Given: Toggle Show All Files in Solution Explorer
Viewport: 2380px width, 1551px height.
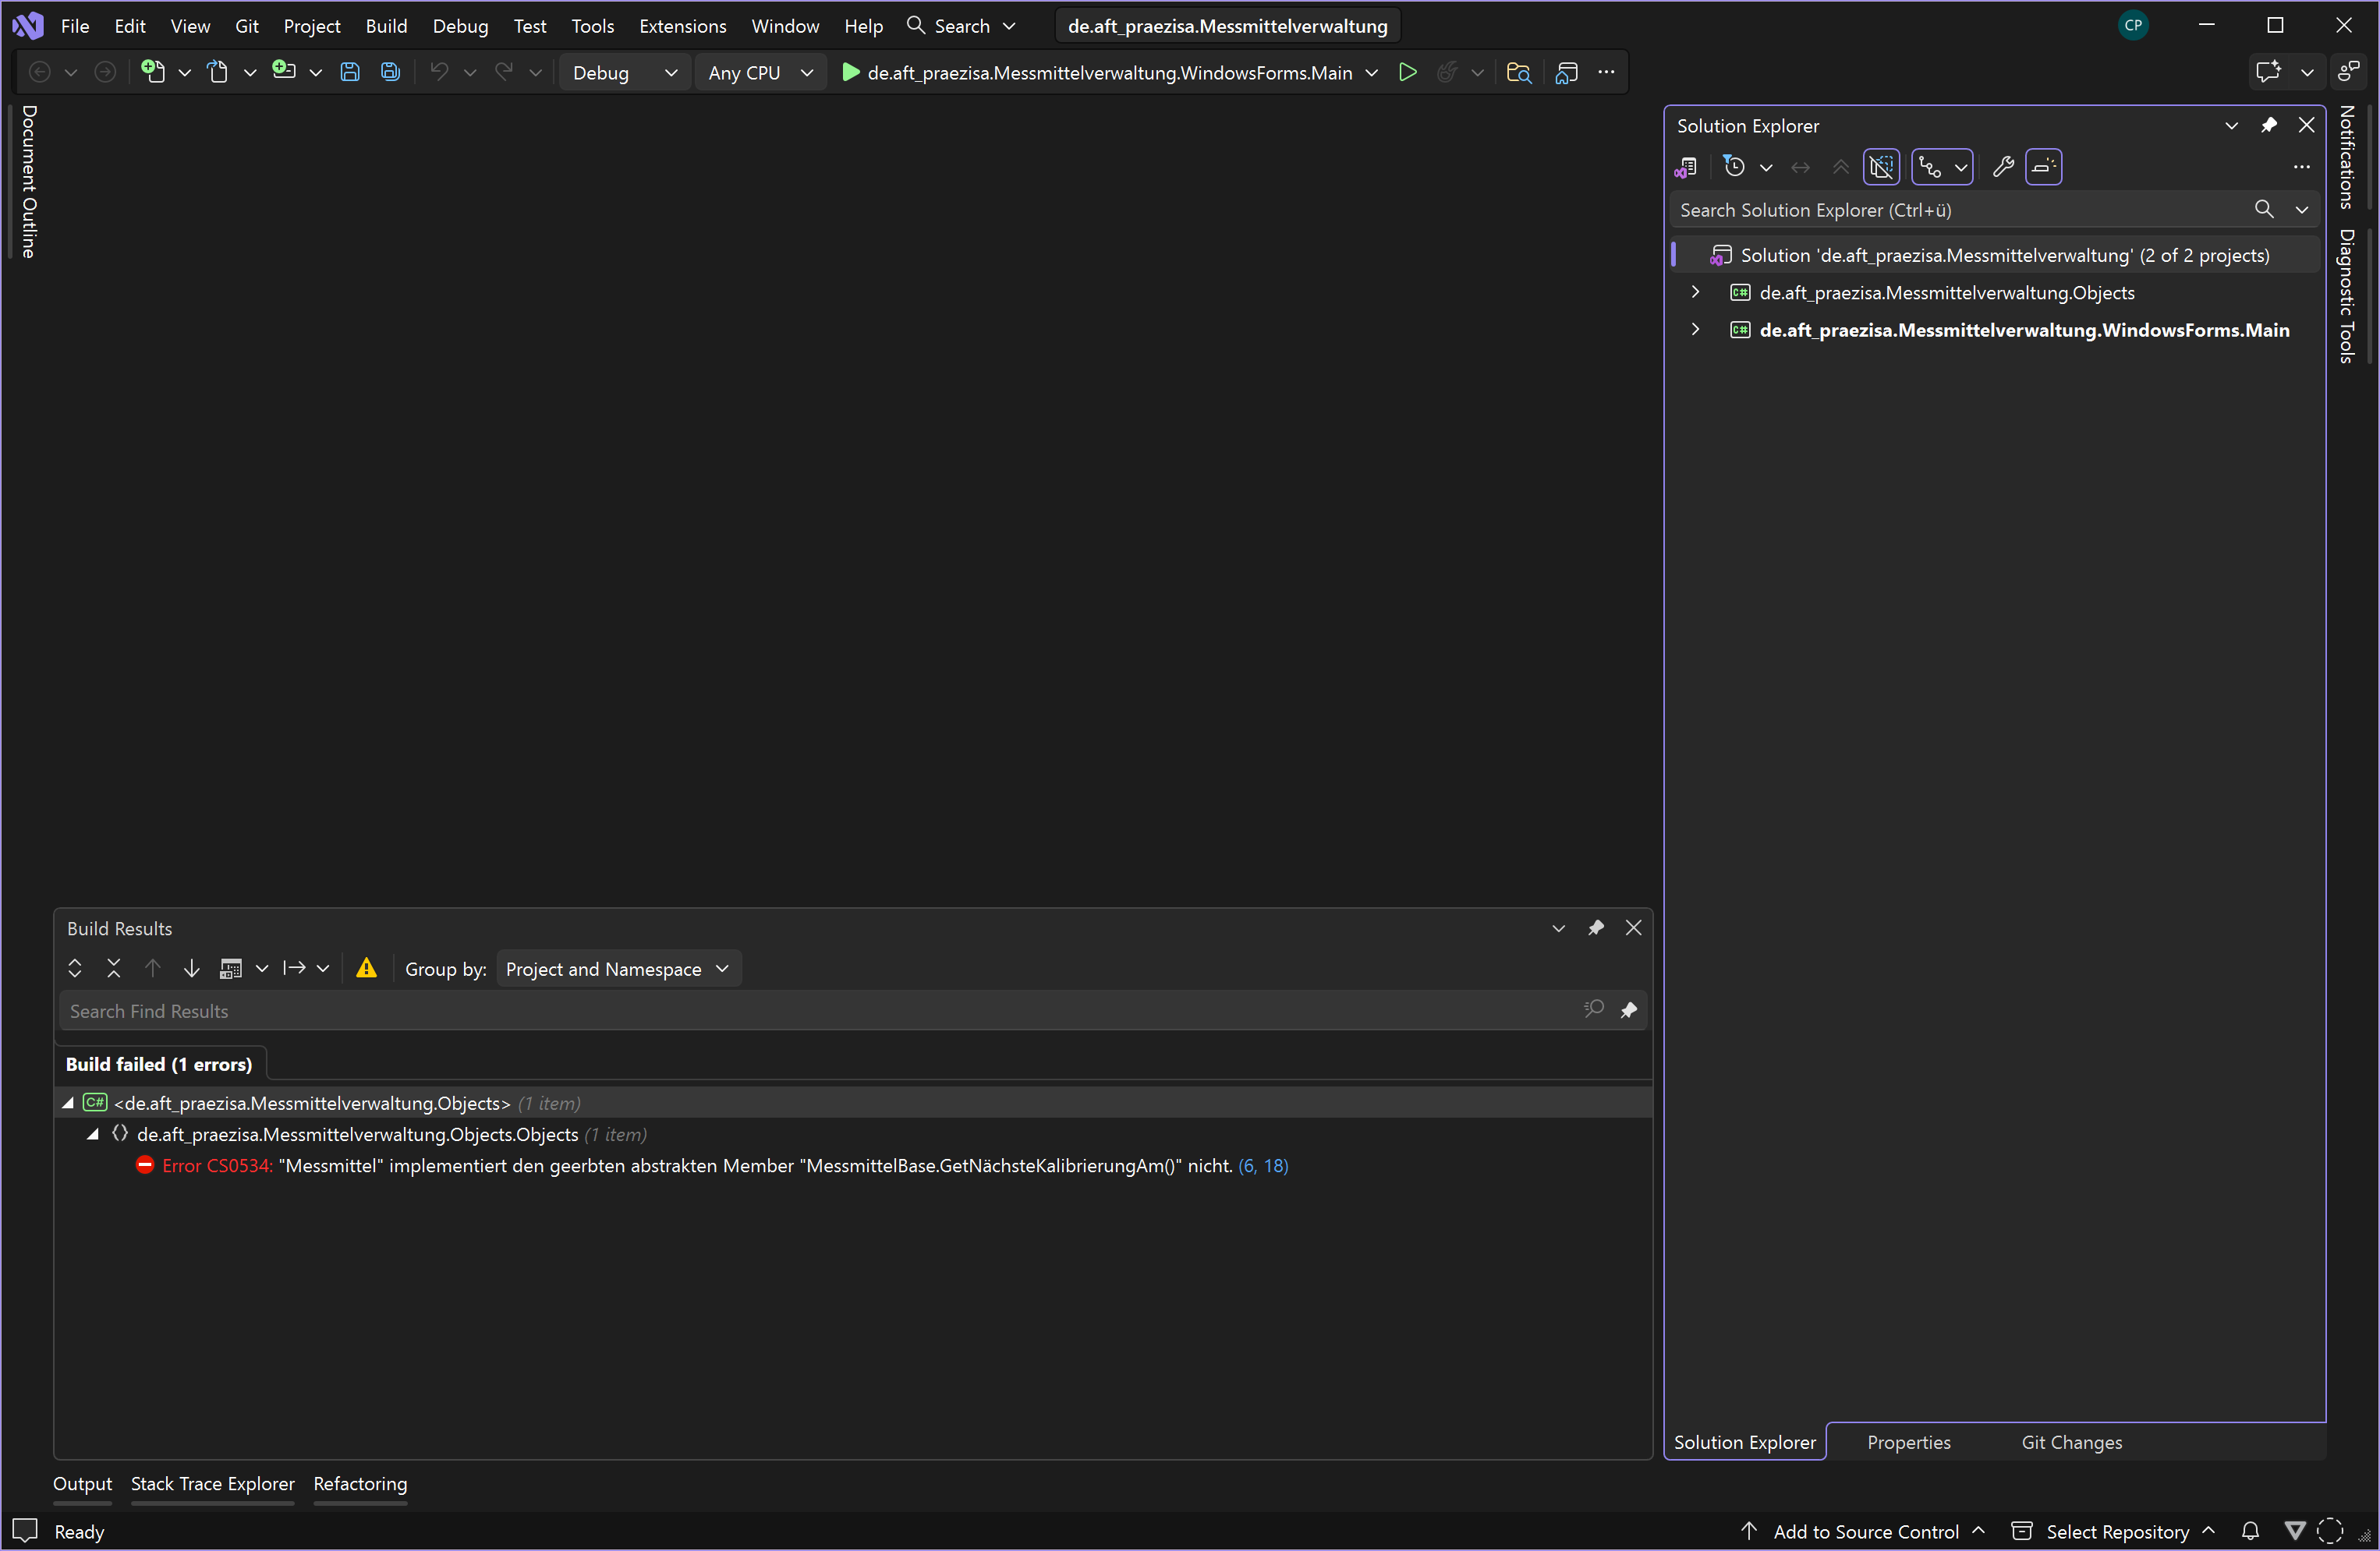Looking at the screenshot, I should [x=1881, y=167].
